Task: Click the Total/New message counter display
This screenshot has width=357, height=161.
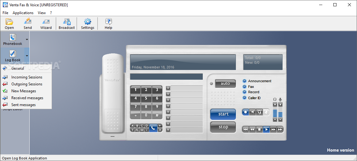Action: [263, 62]
